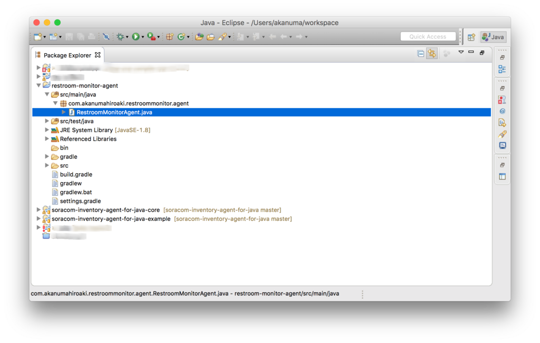Collapse the restroom-monitor-agent project
540x343 pixels.
(38, 85)
